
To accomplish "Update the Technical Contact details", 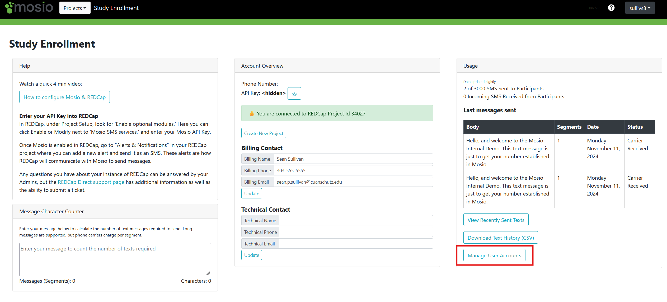I will [251, 255].
